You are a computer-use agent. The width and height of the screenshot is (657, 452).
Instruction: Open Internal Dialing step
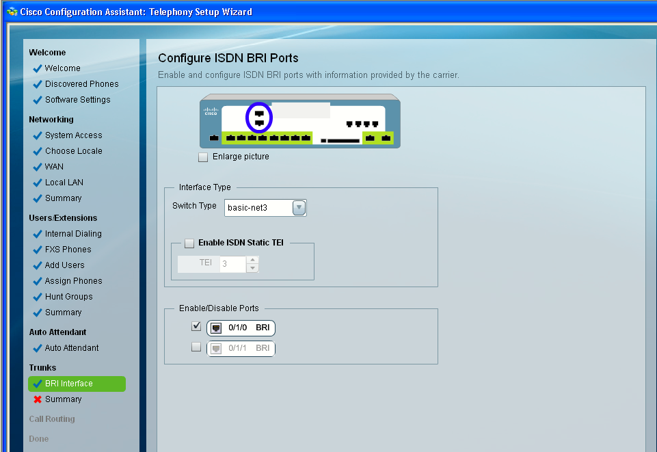tap(73, 234)
